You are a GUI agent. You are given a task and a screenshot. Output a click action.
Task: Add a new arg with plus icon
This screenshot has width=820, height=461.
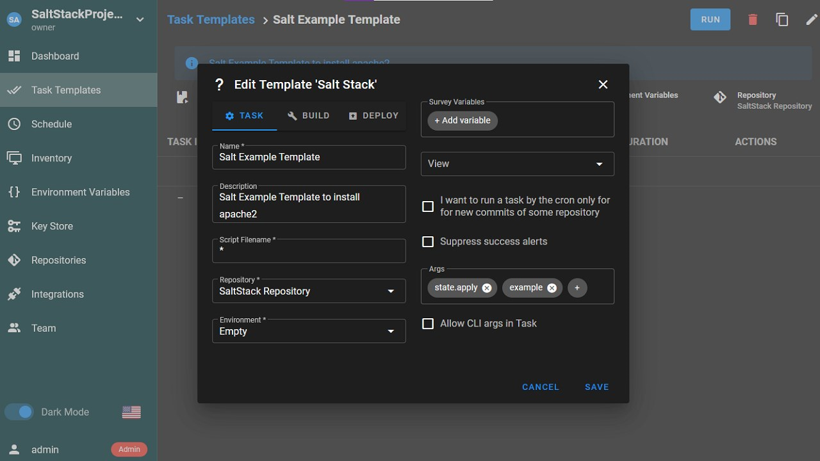577,288
